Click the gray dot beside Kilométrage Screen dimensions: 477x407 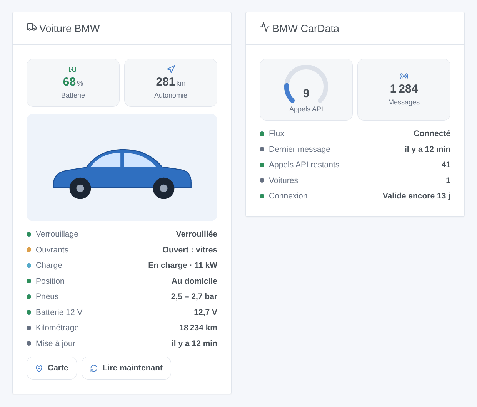click(x=29, y=328)
